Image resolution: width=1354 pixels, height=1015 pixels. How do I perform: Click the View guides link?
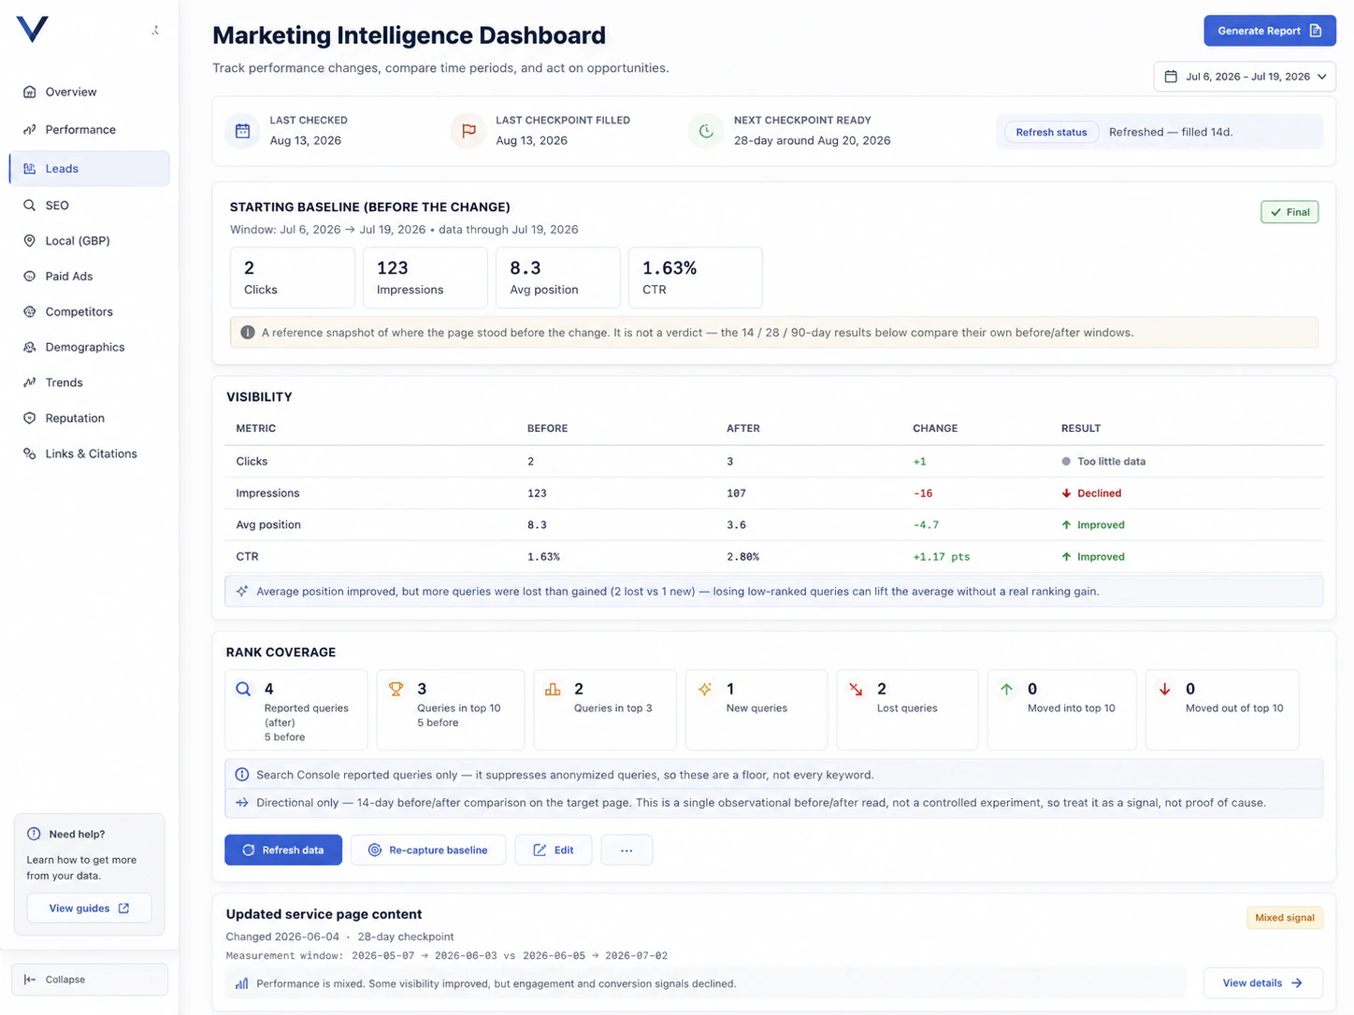point(89,908)
